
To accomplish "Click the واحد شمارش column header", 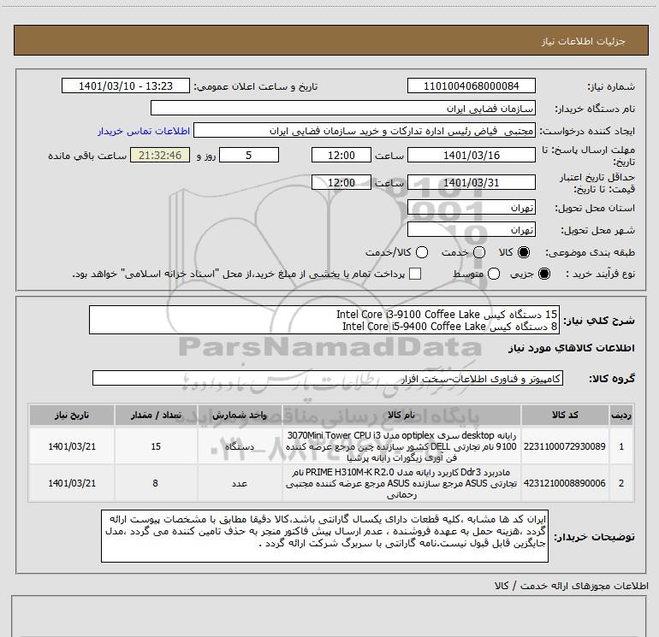I will click(240, 415).
